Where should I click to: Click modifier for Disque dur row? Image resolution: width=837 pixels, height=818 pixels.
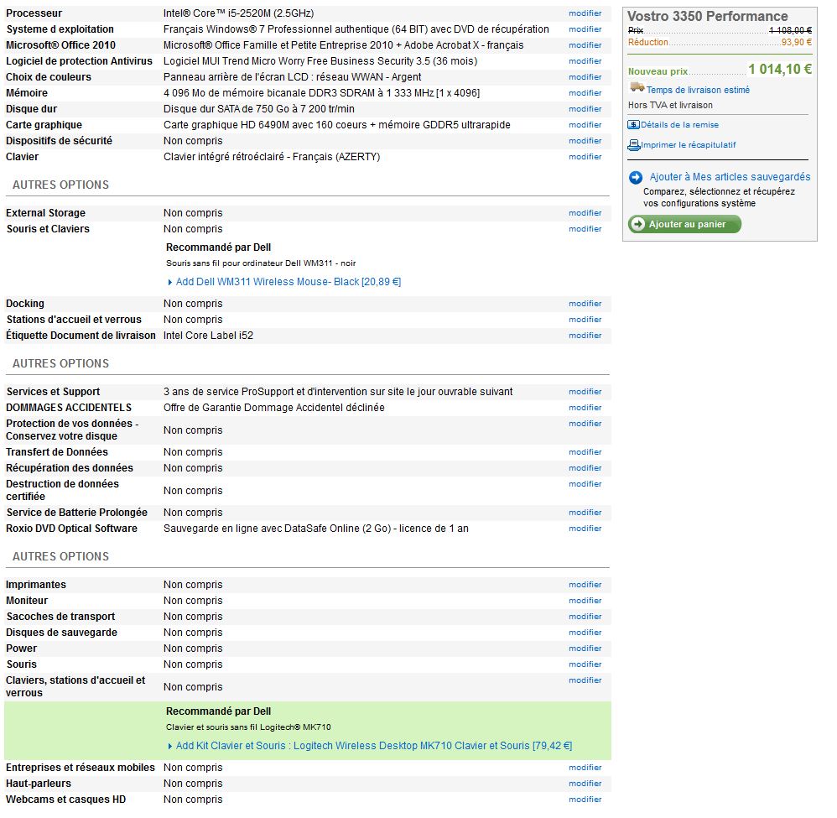pos(585,109)
